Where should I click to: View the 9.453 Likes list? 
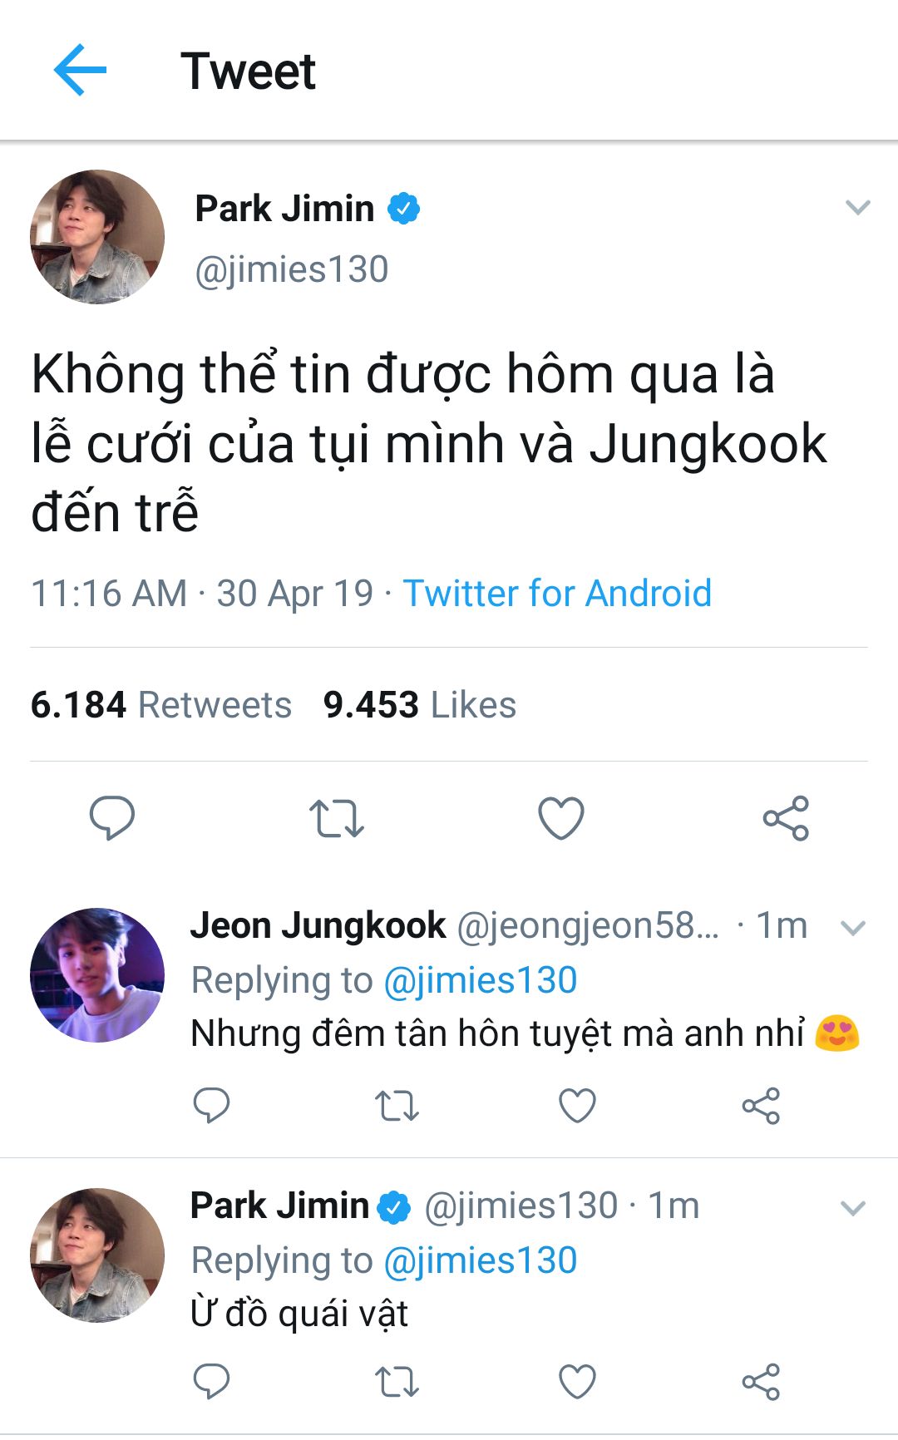pyautogui.click(x=420, y=705)
